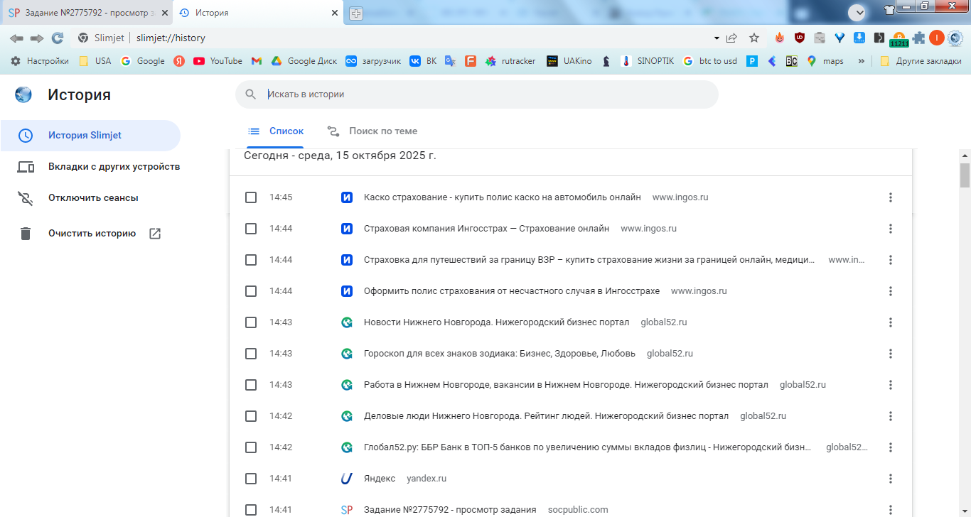Screen dimensions: 971x517
Task: Open three-dot menu for Глобал52.ру ББР Банк entry
Action: pos(891,447)
